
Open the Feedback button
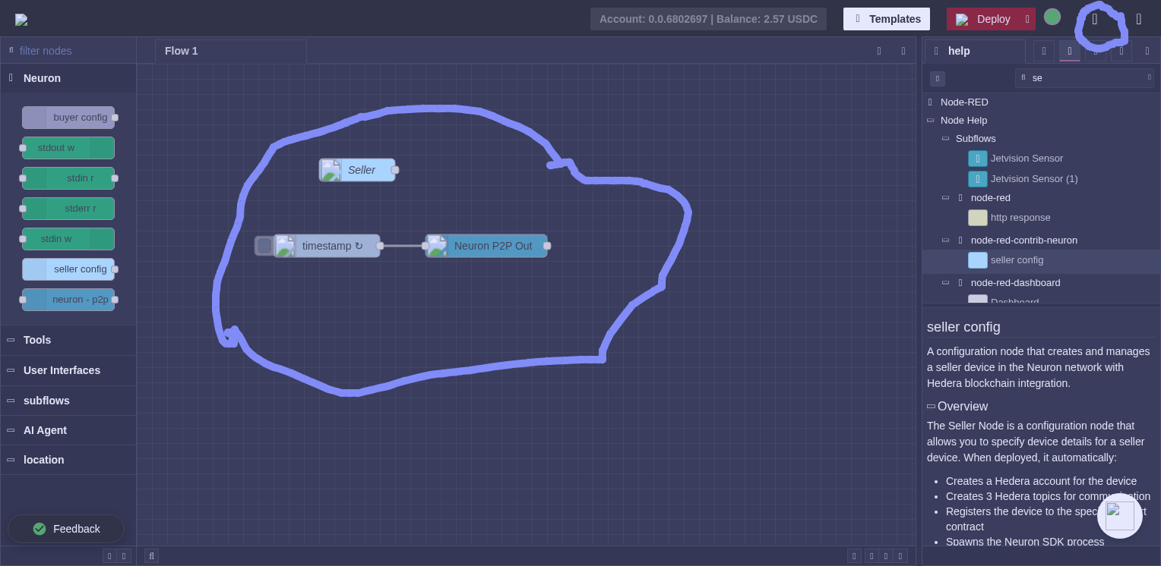[66, 529]
